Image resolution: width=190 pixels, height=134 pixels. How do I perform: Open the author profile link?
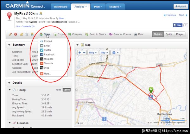click(x=61, y=18)
